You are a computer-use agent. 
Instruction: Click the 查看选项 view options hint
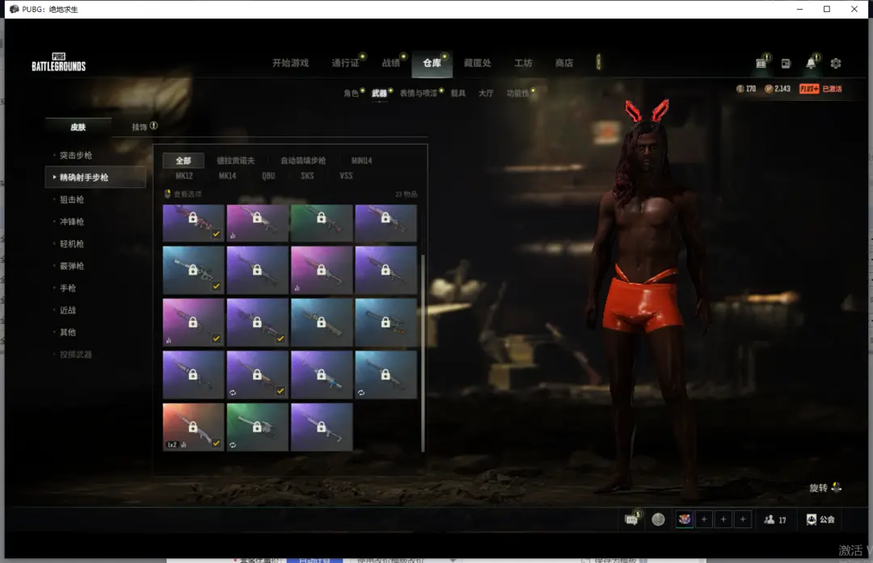point(183,194)
